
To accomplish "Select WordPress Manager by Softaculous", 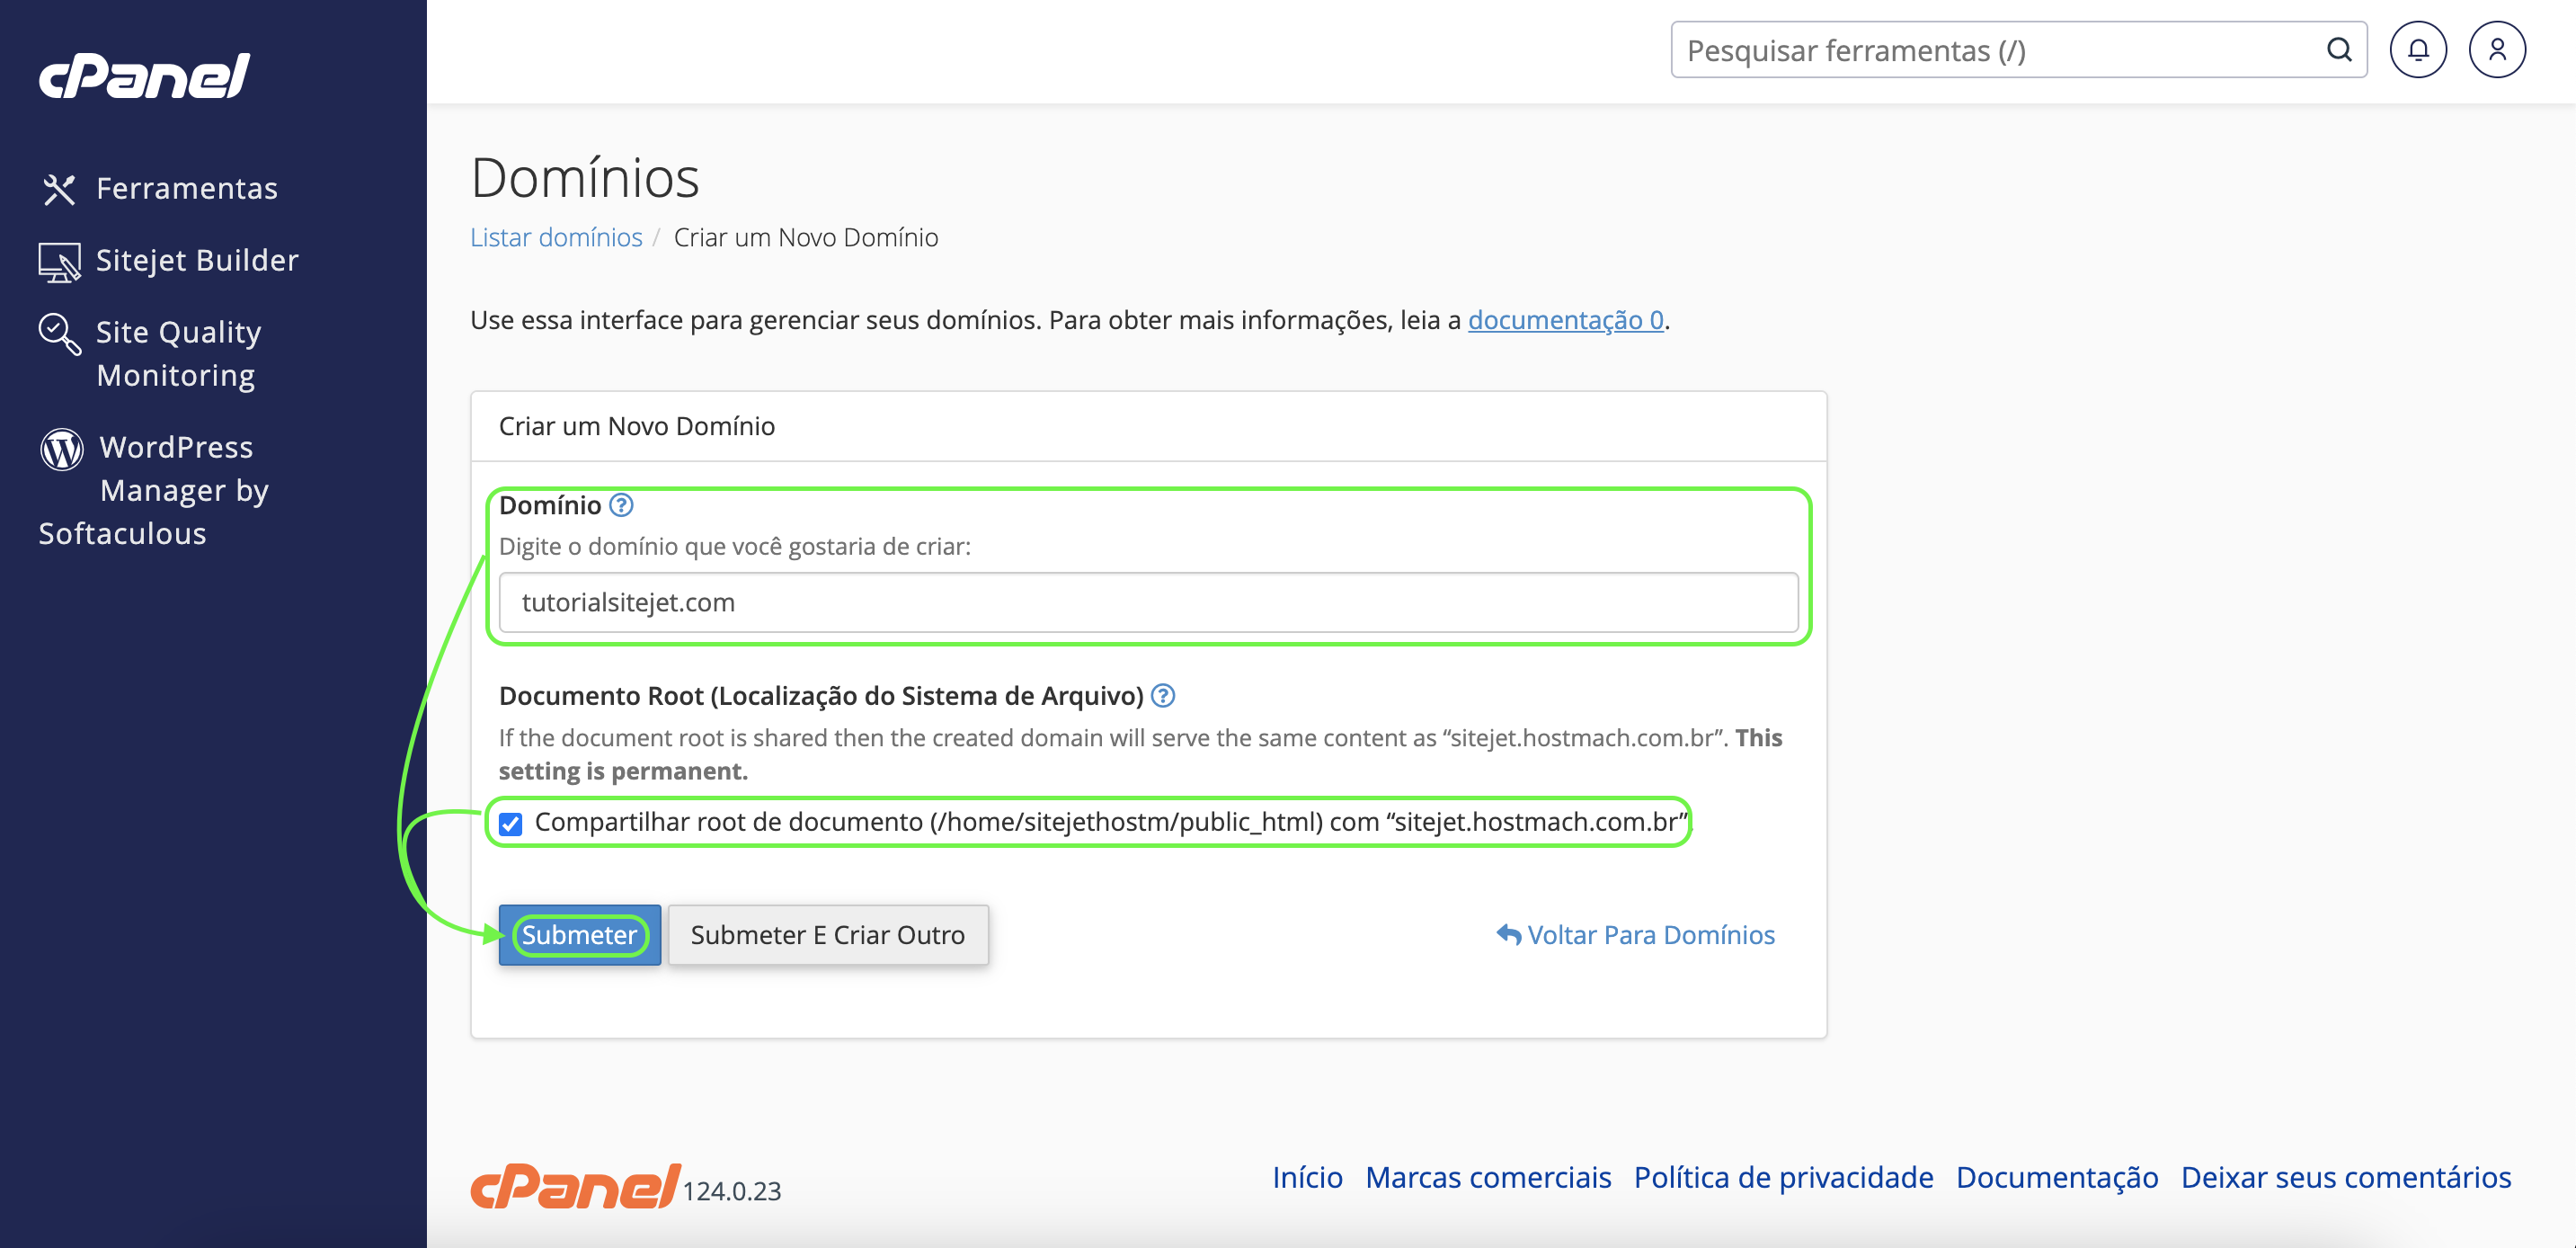I will (x=154, y=490).
